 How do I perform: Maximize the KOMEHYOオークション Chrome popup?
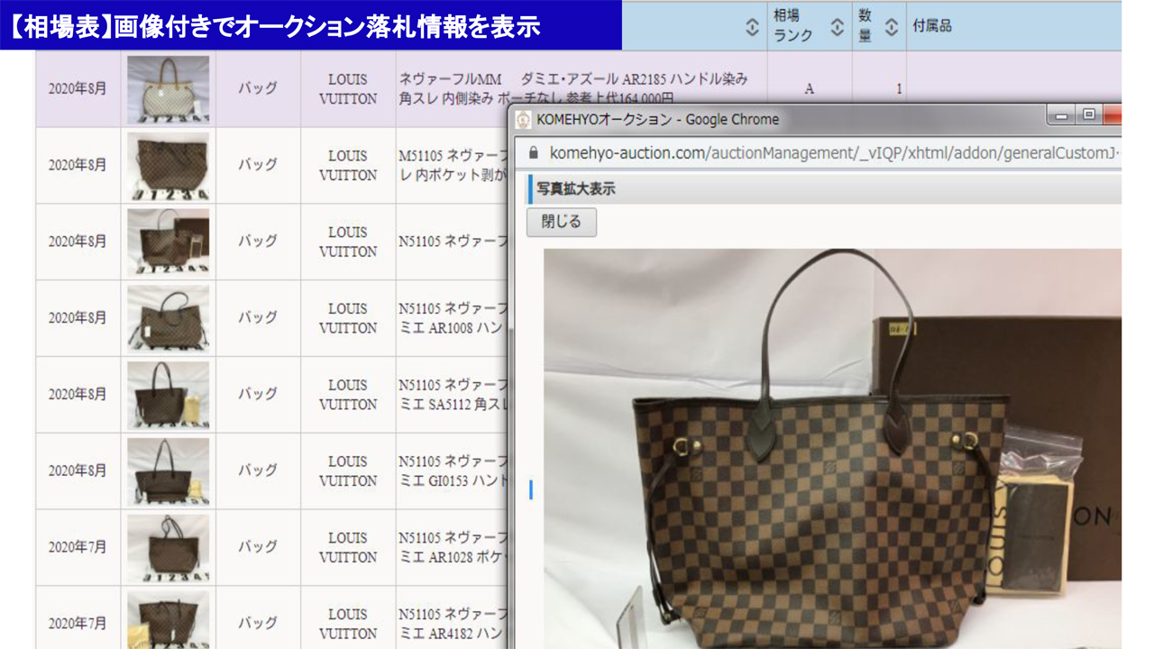click(x=1088, y=114)
